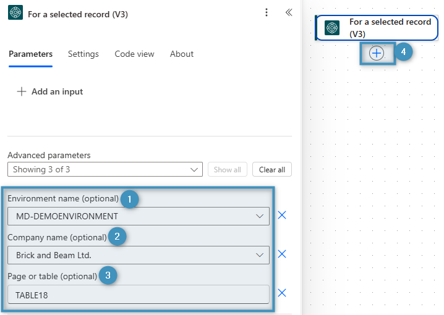Screen dimensions: 444x315
Task: Remove the Environment name parameter with X
Action: click(282, 215)
